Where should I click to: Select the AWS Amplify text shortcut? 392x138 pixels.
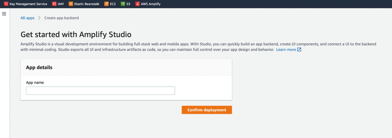[151, 4]
